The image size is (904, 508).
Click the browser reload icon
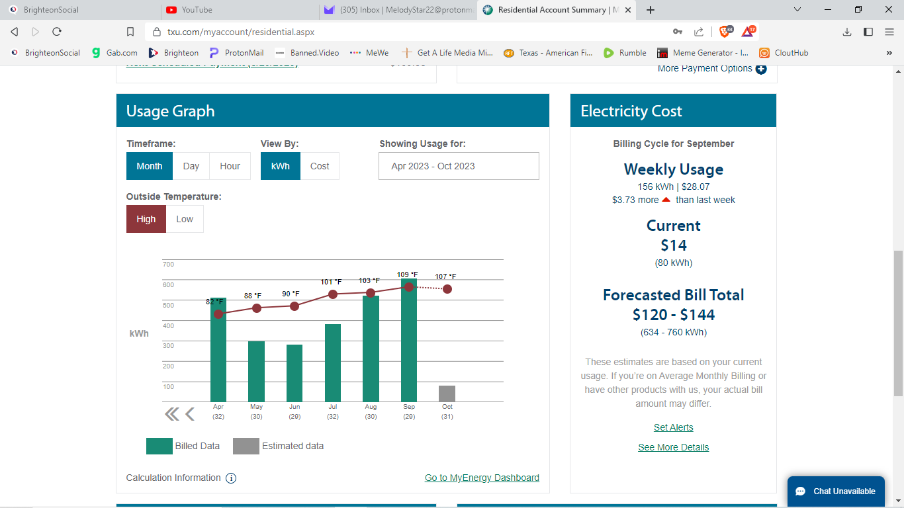coord(57,32)
